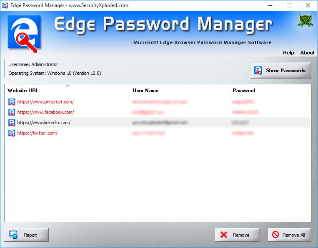
Task: Click the title bar application icon
Action: 5,5
